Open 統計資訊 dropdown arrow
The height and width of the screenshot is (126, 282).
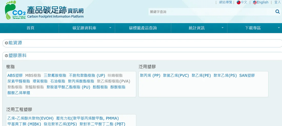pyautogui.click(x=223, y=28)
